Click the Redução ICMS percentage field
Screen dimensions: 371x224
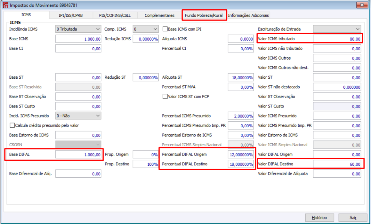pos(146,39)
